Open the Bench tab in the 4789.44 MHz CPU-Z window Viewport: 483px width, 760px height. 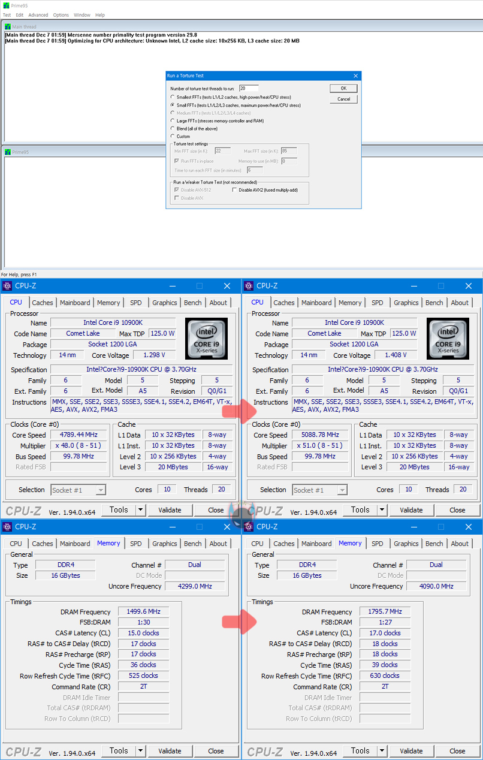pos(193,303)
